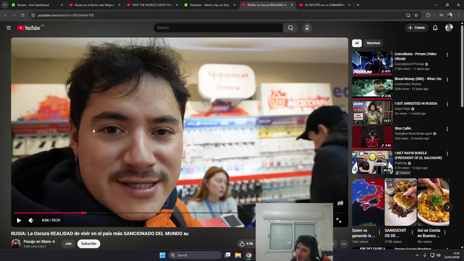View site information icon in address bar
This screenshot has width=464, height=261.
pos(33,15)
